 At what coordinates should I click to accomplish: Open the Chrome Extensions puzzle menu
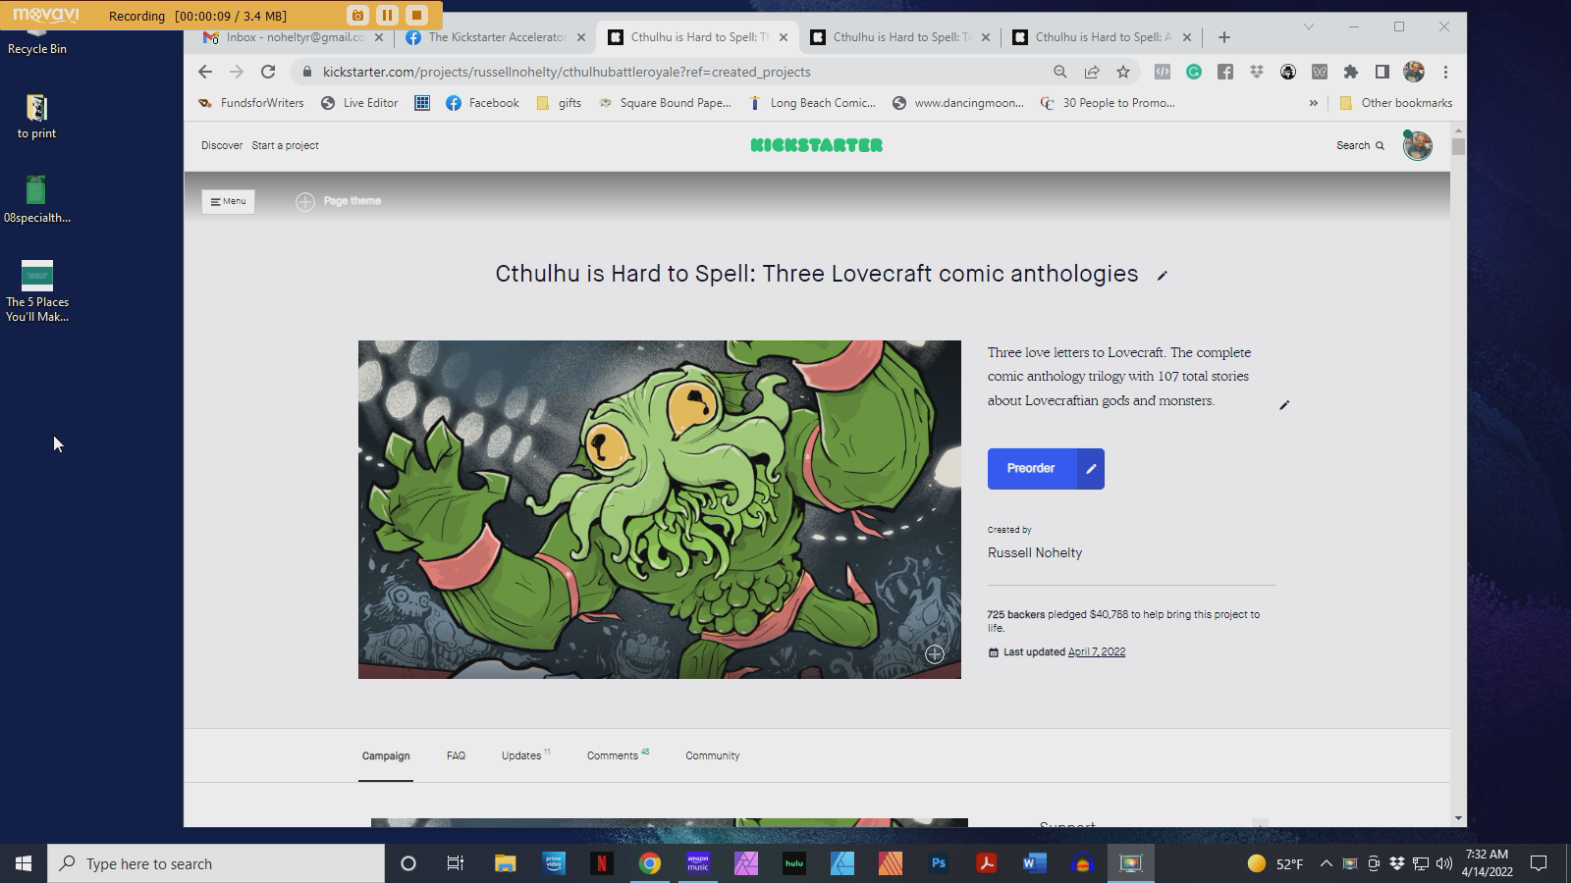tap(1351, 72)
